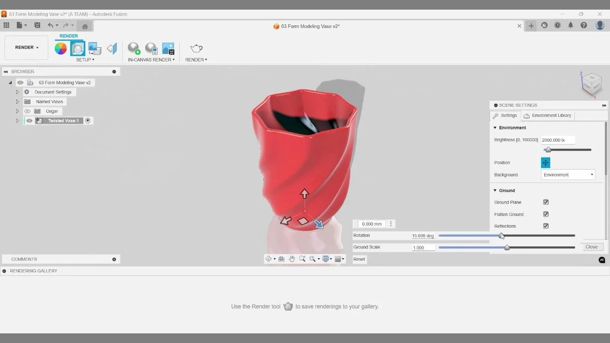Image resolution: width=610 pixels, height=343 pixels.
Task: Select the Scene Settings tool in SETUP
Action: pyautogui.click(x=77, y=48)
